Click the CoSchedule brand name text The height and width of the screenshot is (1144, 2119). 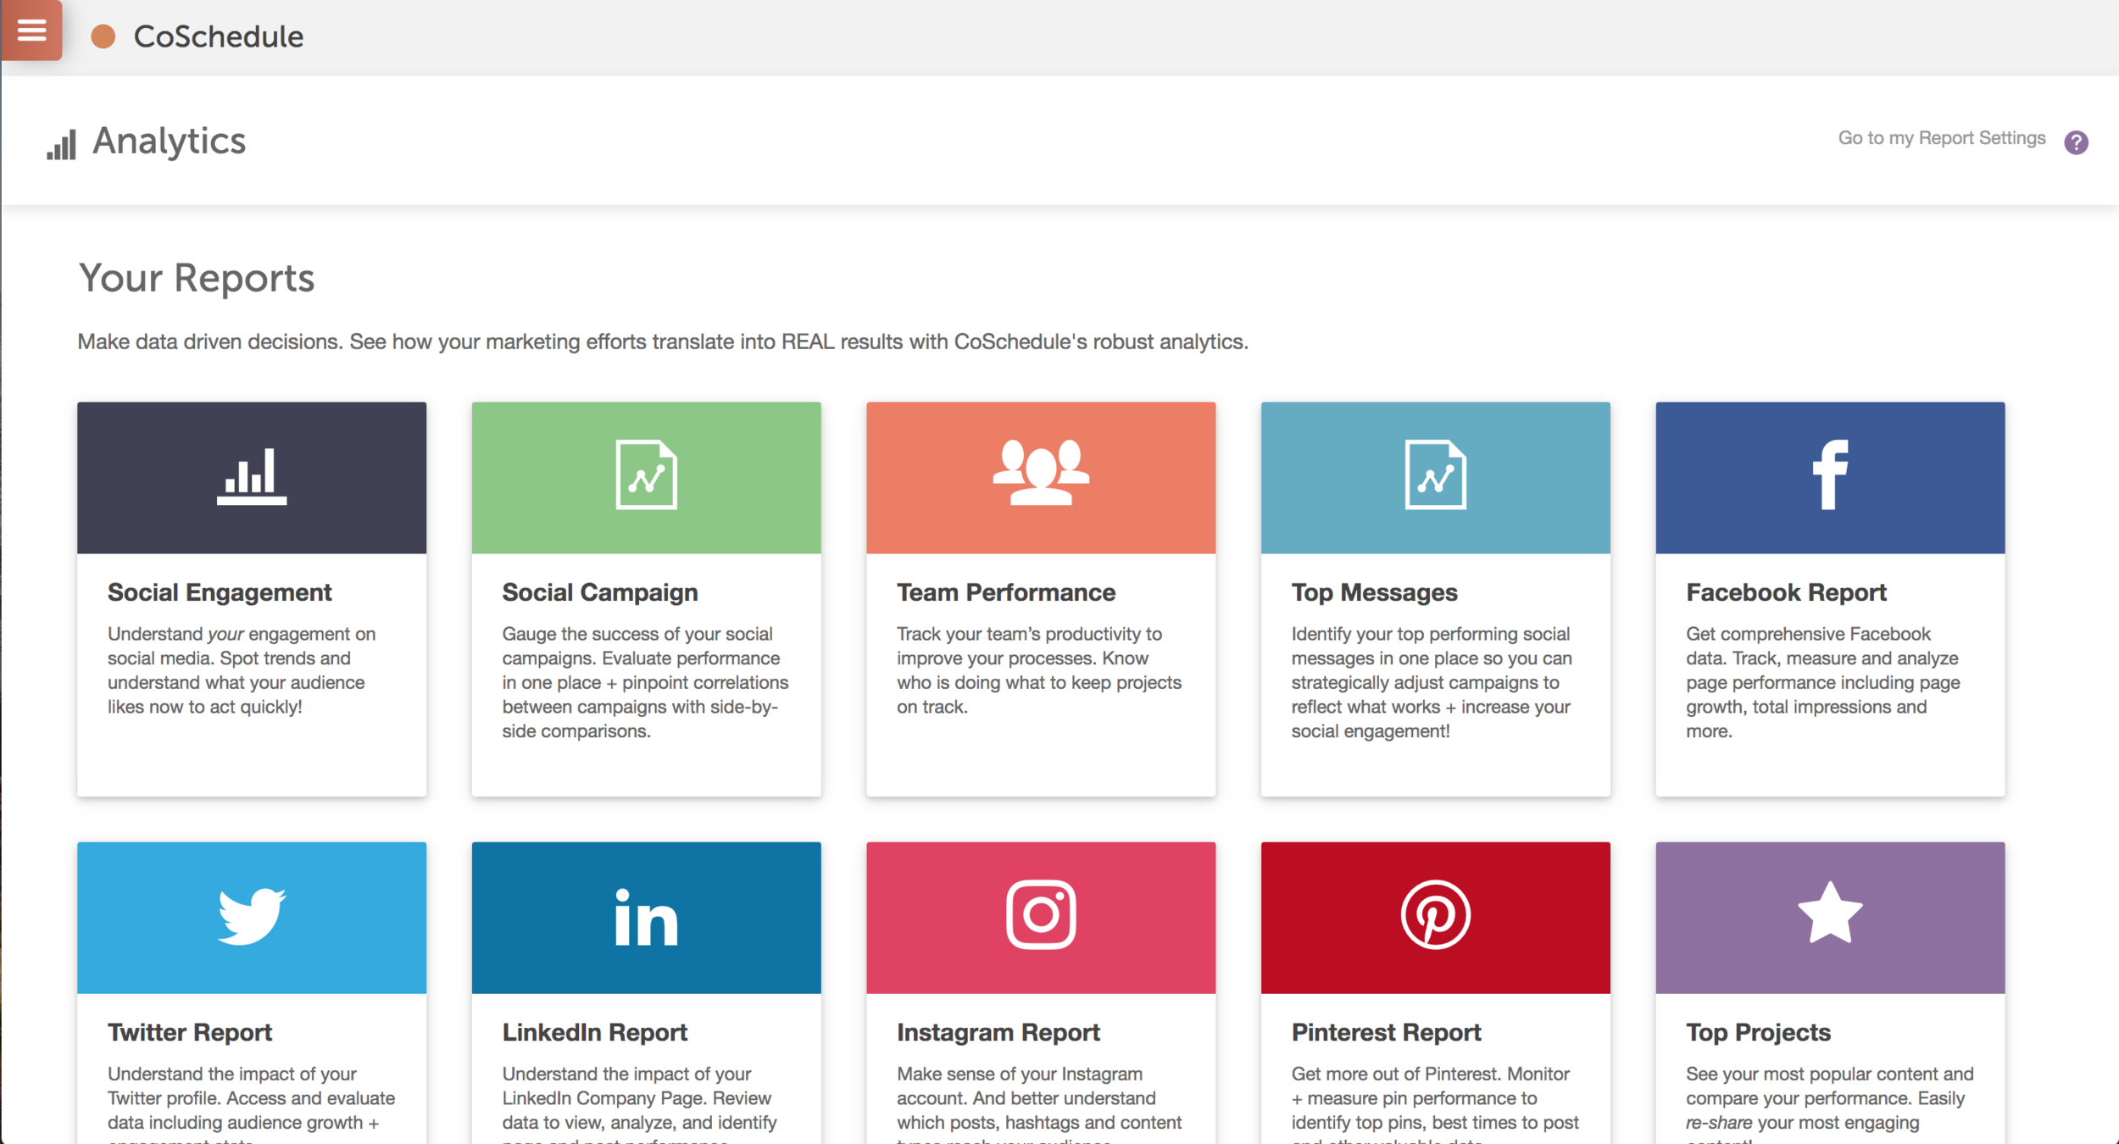(219, 36)
